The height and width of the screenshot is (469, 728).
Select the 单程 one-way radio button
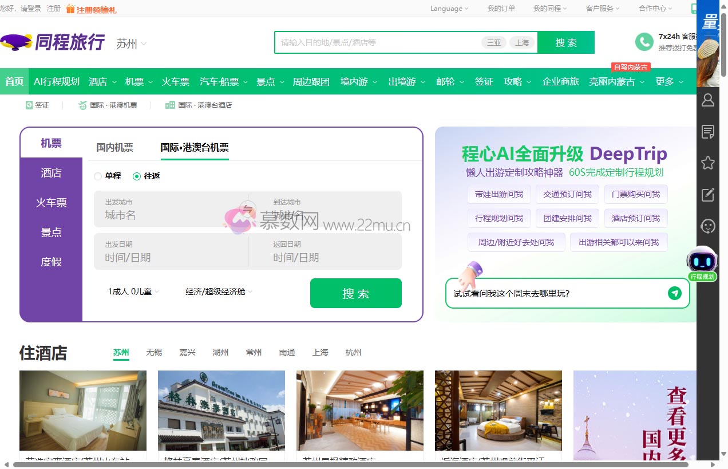pos(98,176)
